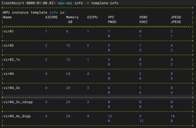Click the VPC column header

(x=111, y=17)
